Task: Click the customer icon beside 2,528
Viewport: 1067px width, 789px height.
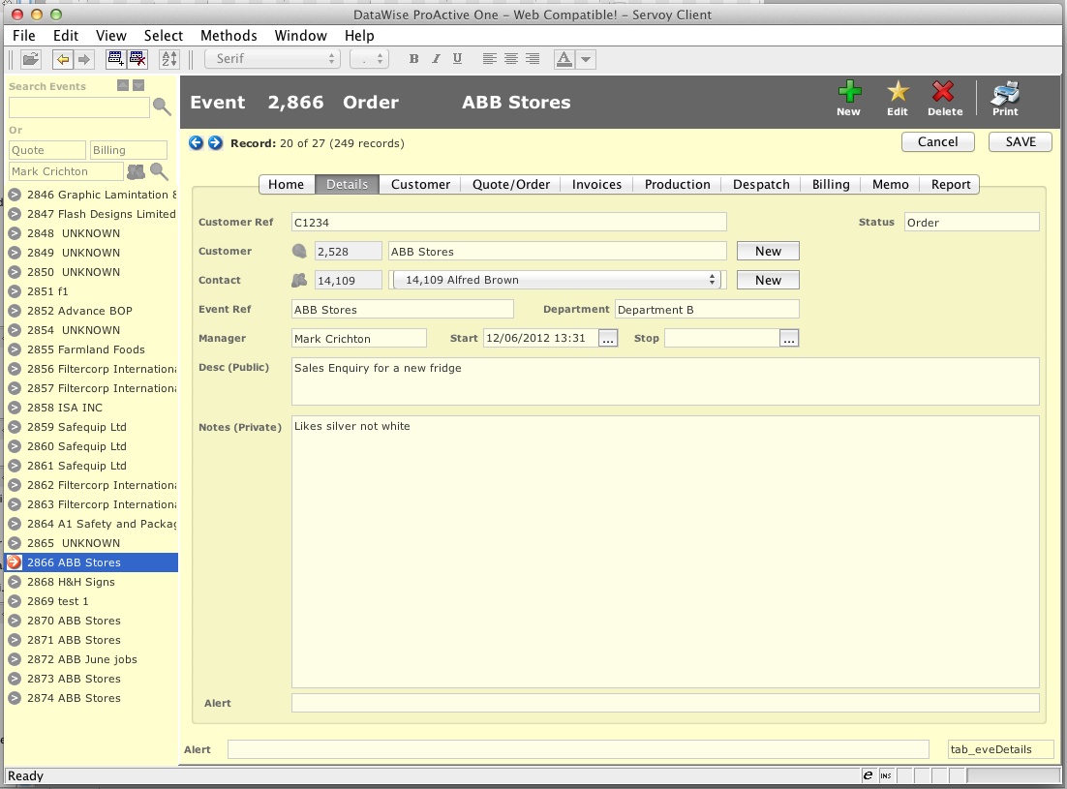Action: point(299,251)
